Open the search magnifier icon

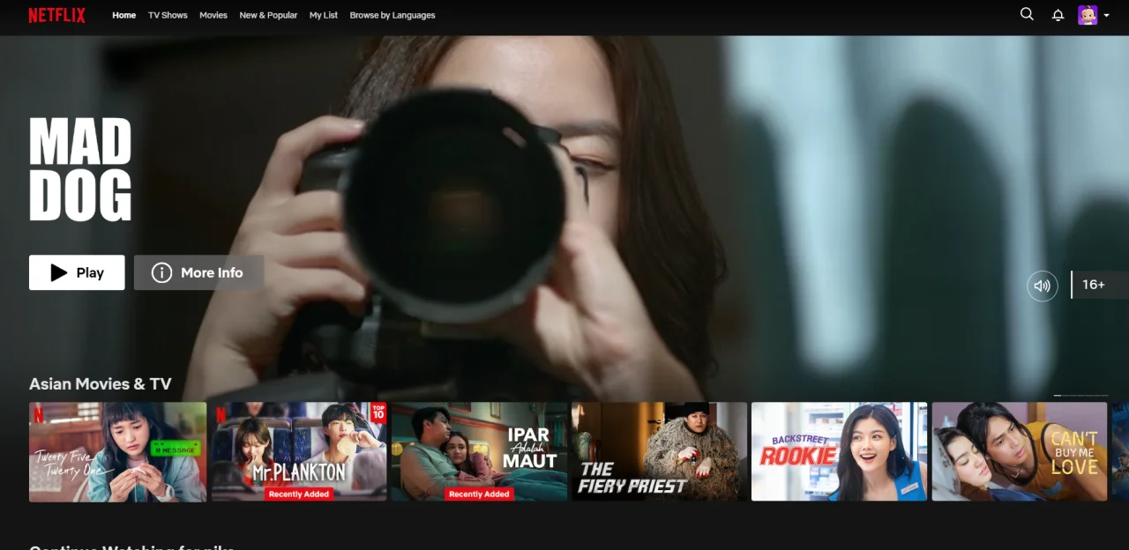coord(1027,14)
